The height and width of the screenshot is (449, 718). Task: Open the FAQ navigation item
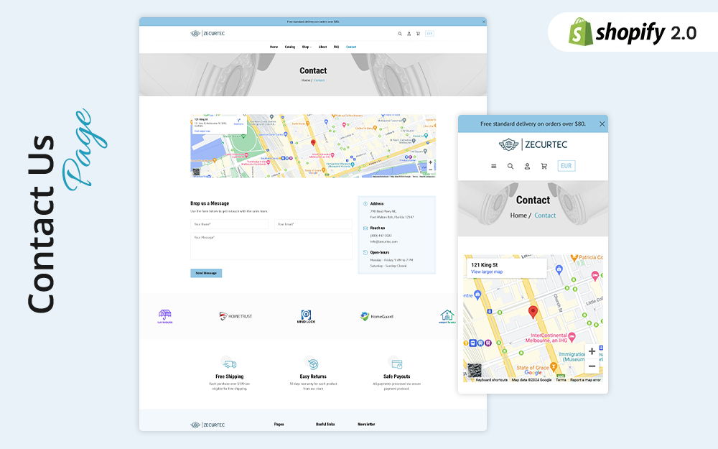[x=336, y=47]
